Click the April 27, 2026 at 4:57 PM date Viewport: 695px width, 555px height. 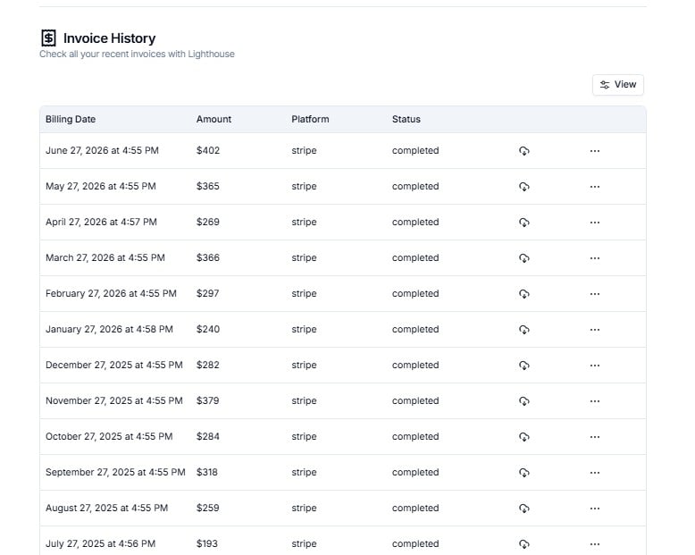tap(101, 222)
